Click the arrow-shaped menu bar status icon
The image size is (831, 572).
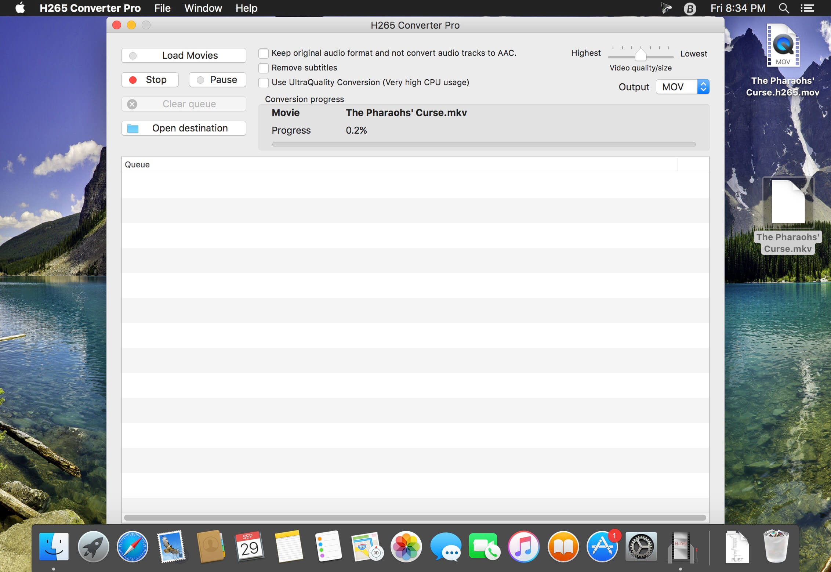coord(666,8)
